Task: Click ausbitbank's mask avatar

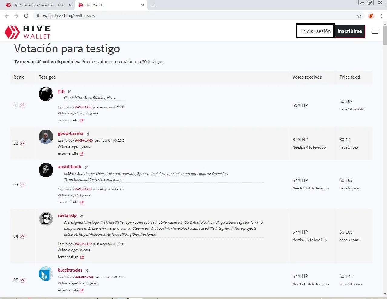Action: click(x=46, y=170)
